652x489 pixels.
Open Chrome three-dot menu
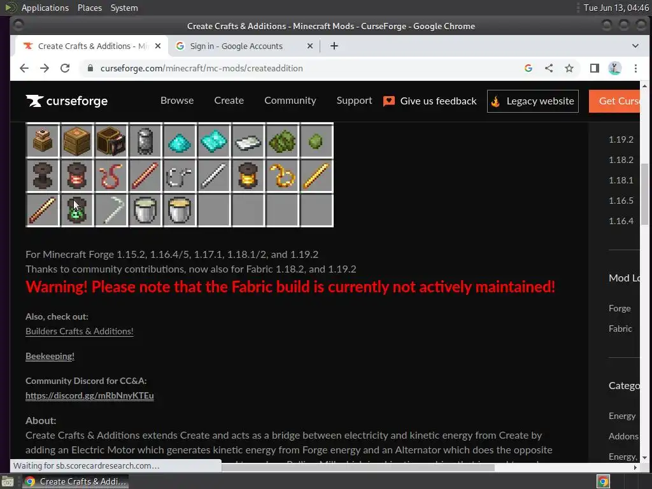pyautogui.click(x=635, y=68)
